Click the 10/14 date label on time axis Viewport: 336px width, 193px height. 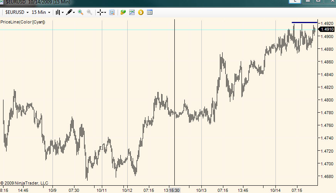pyautogui.click(x=275, y=190)
